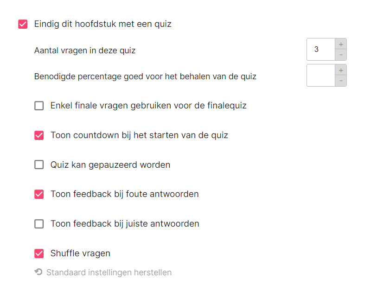Turn off the 'Shuffle vragen' checkbox

39,253
